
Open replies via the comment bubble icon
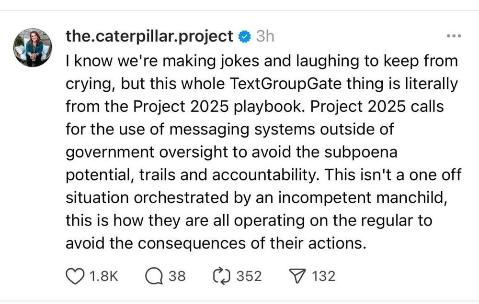[154, 276]
